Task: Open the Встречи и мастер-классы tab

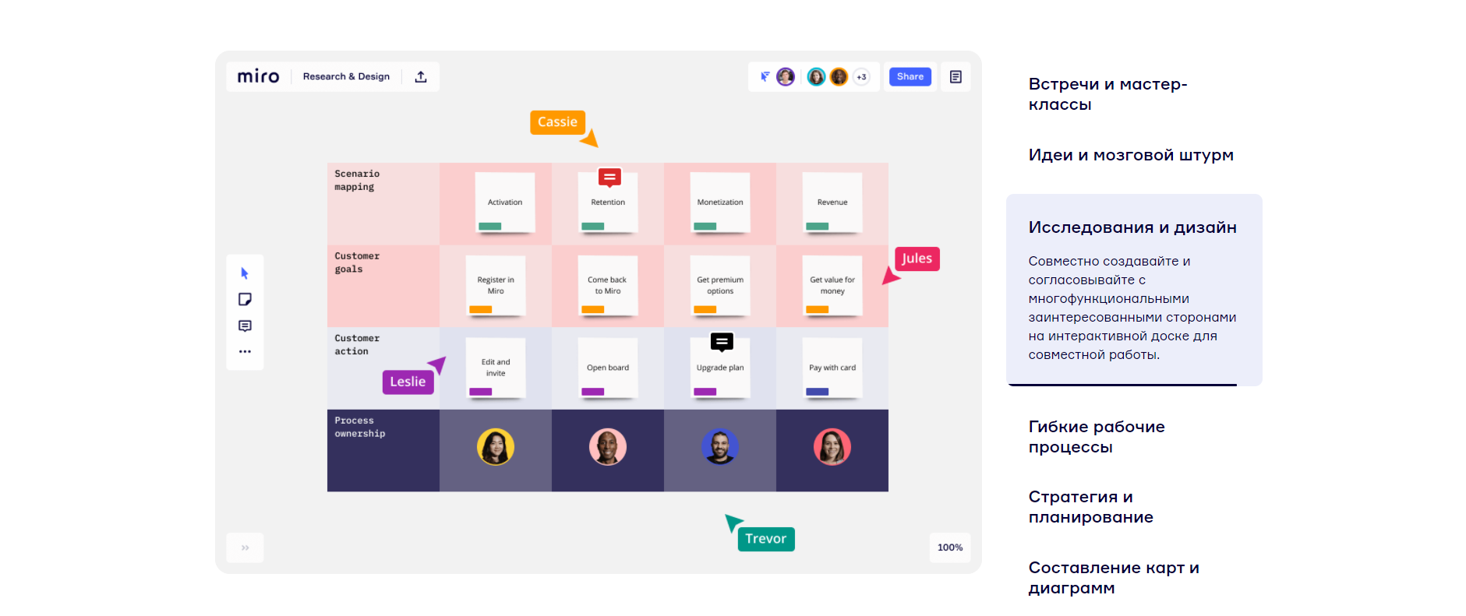Action: click(x=1107, y=94)
